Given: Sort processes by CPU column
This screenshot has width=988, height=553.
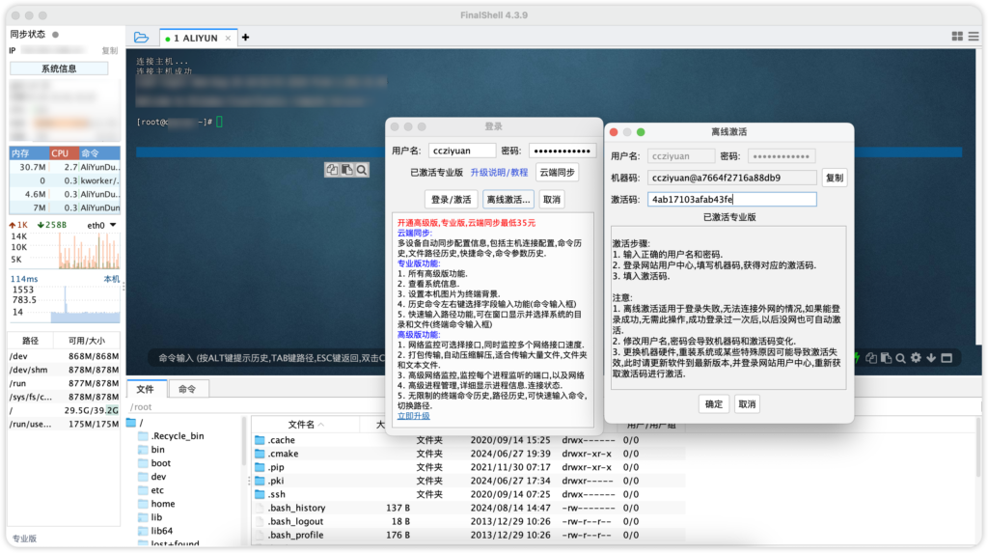Looking at the screenshot, I should (64, 153).
